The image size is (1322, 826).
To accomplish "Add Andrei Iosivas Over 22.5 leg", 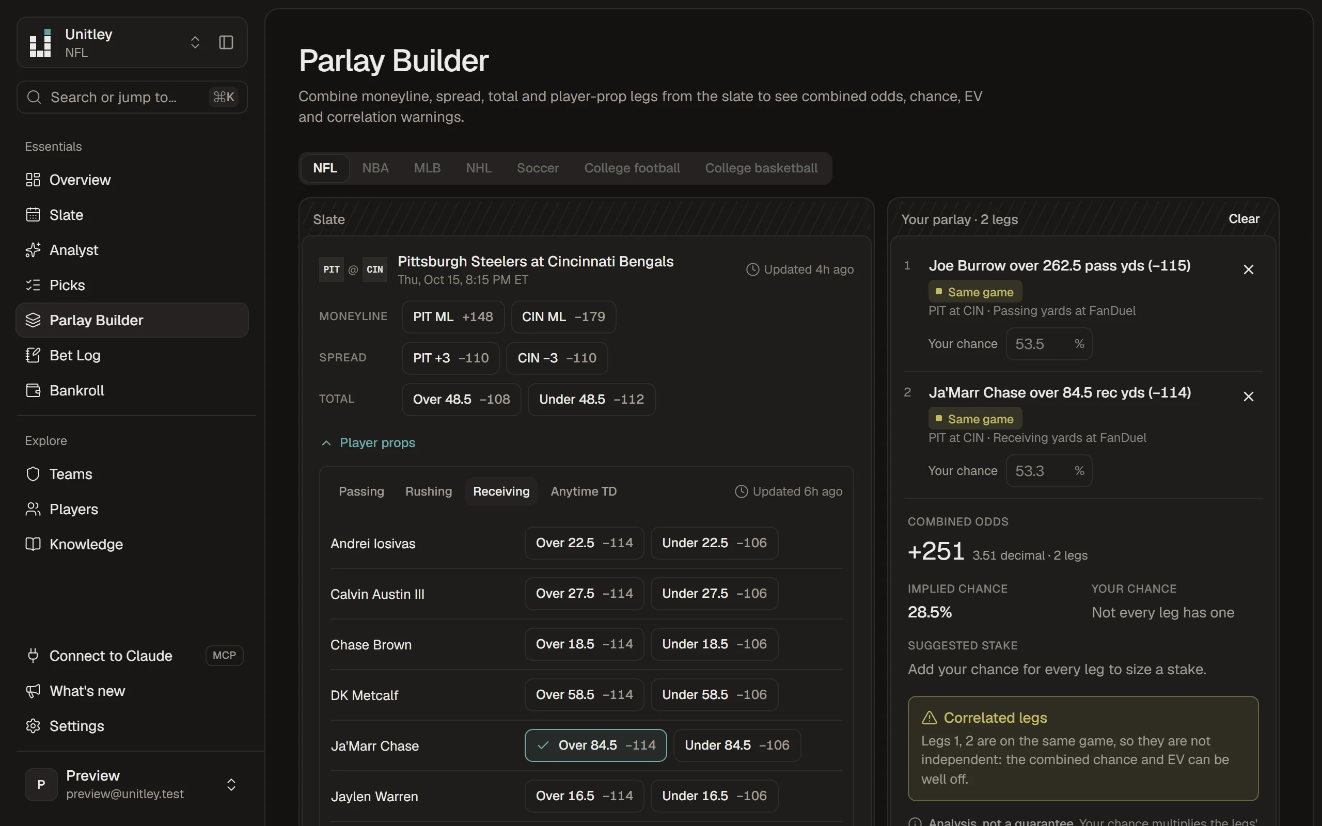I will [x=584, y=543].
